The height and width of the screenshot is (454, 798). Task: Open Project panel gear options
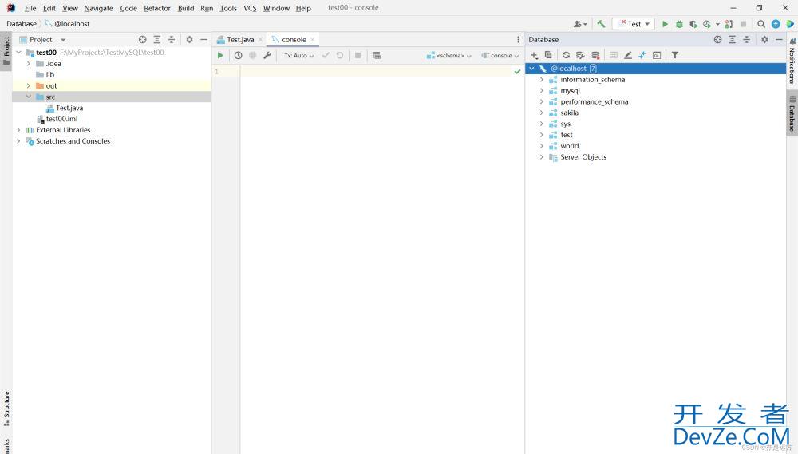tap(189, 39)
